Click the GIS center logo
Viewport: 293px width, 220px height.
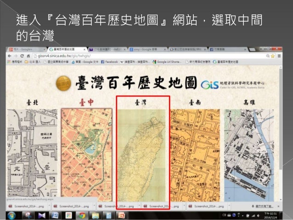[x=210, y=85]
